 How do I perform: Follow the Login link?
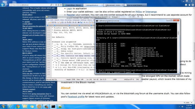[69, 9]
